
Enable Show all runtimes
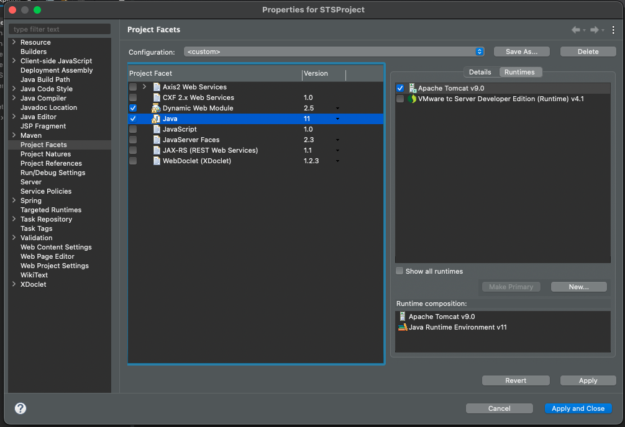pos(399,271)
